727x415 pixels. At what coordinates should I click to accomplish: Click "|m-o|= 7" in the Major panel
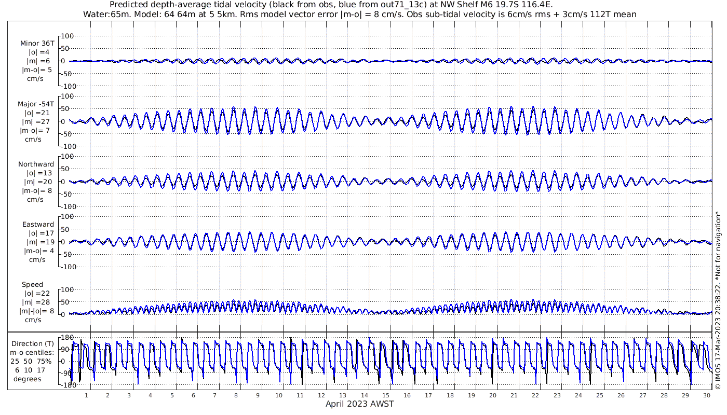(x=36, y=130)
